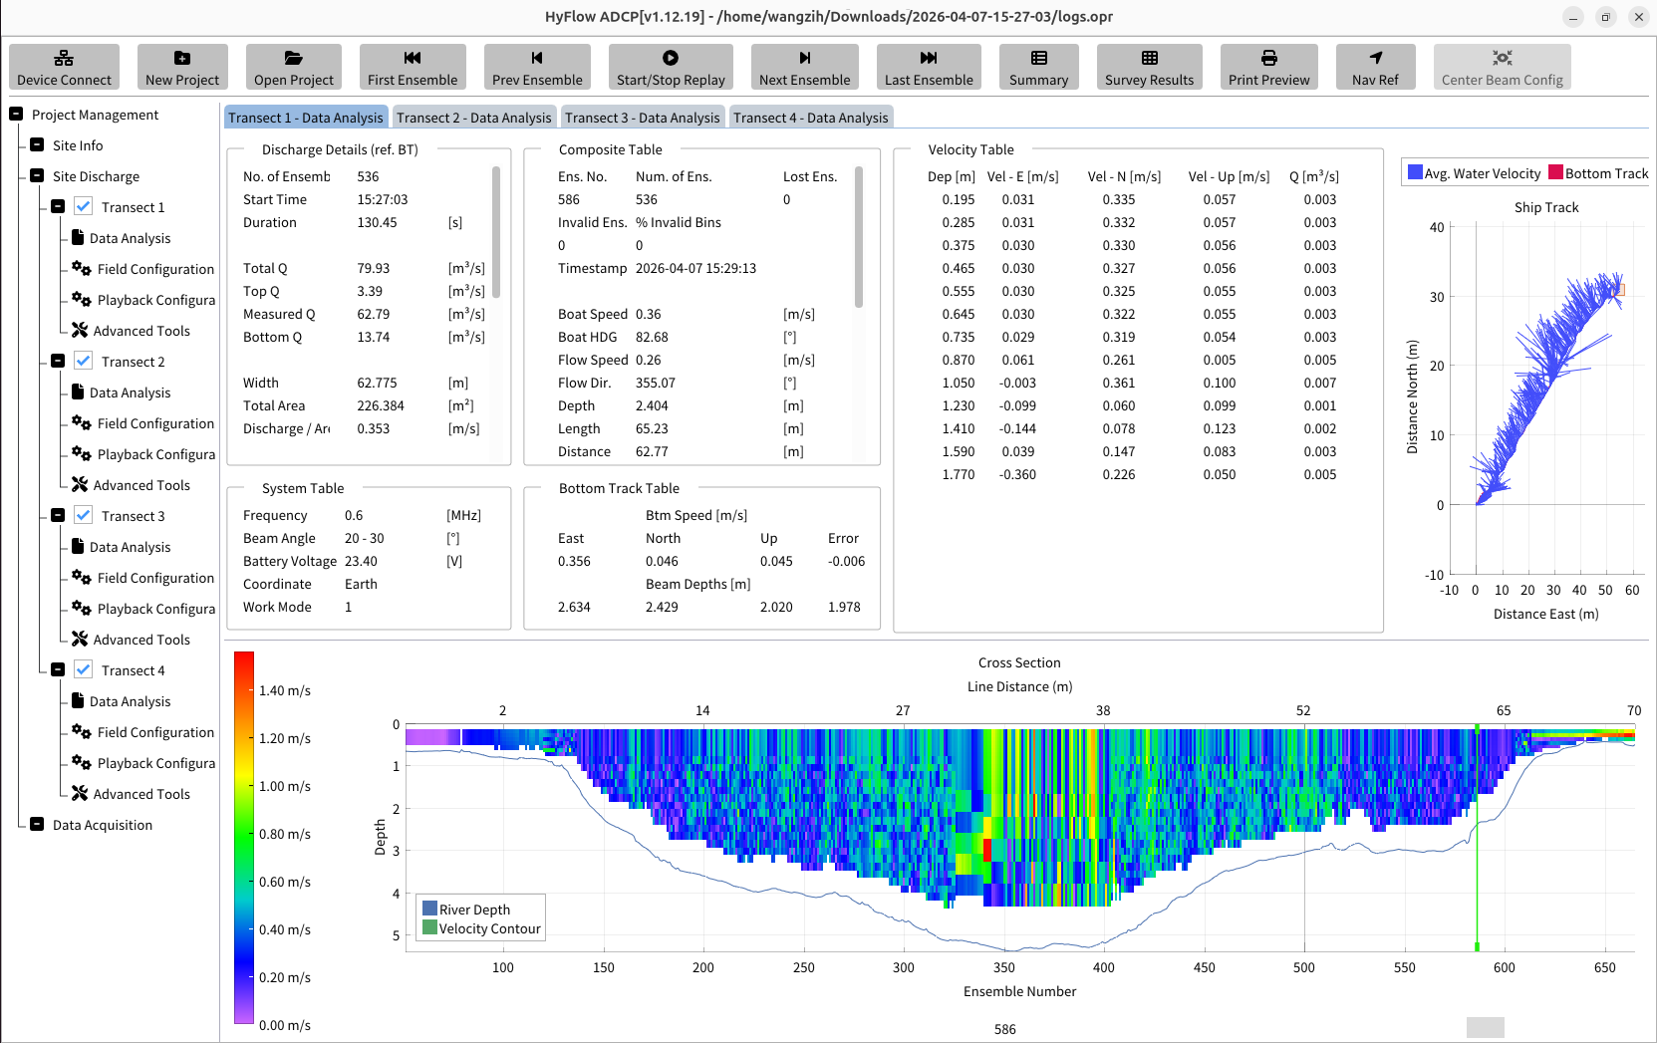Click the Total Q value 79.93
This screenshot has height=1043, width=1657.
tap(374, 268)
